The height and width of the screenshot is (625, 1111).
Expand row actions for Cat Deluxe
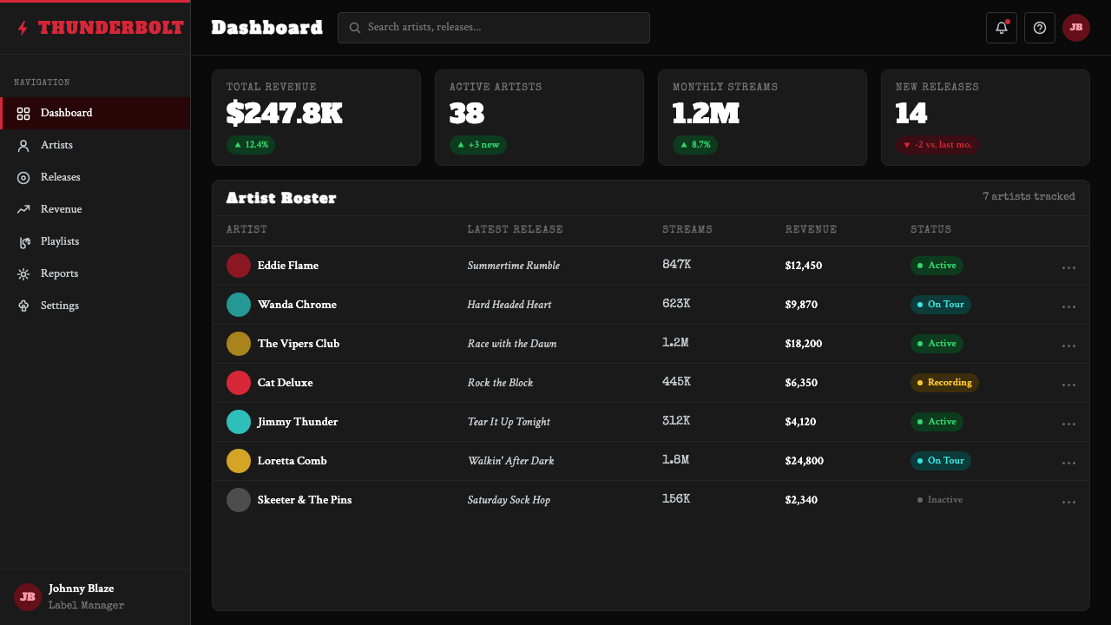(x=1068, y=385)
